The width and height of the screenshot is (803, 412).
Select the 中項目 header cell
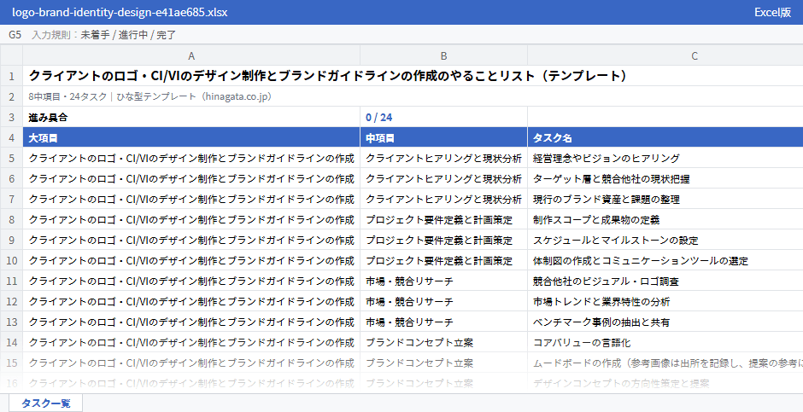pyautogui.click(x=443, y=138)
